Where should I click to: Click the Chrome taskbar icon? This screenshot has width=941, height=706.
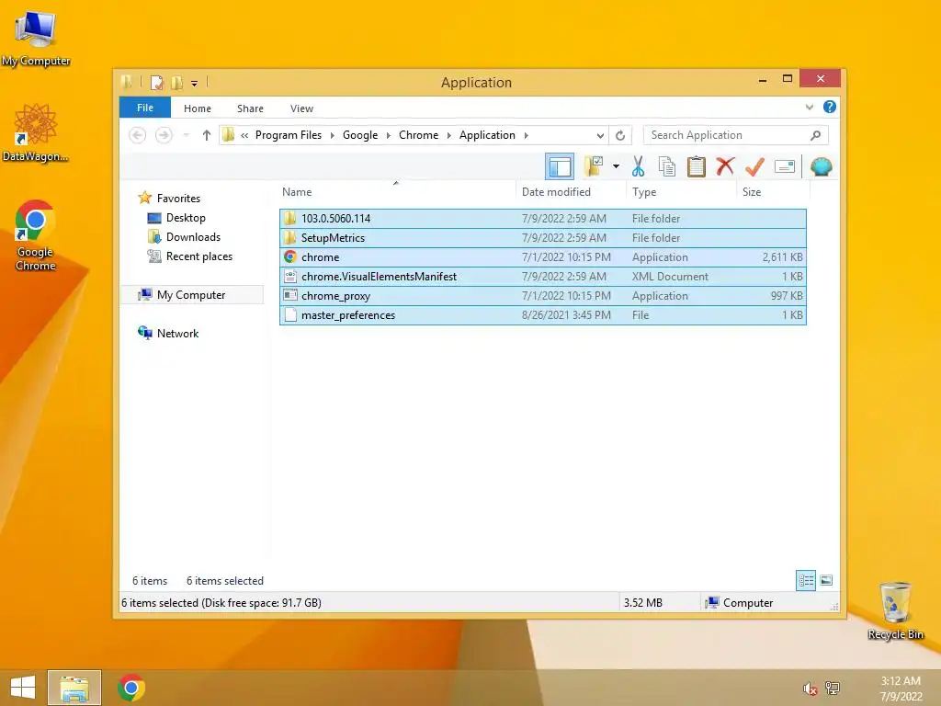pos(131,688)
